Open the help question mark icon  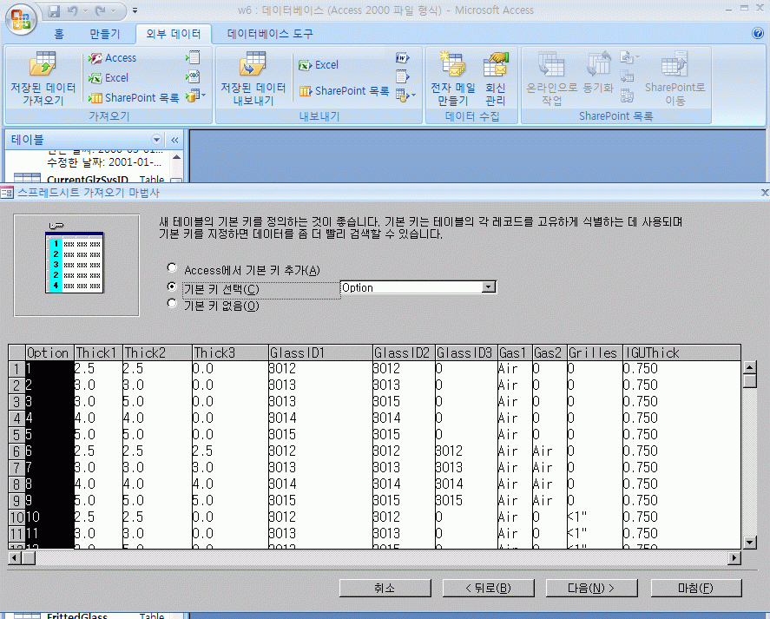click(757, 34)
